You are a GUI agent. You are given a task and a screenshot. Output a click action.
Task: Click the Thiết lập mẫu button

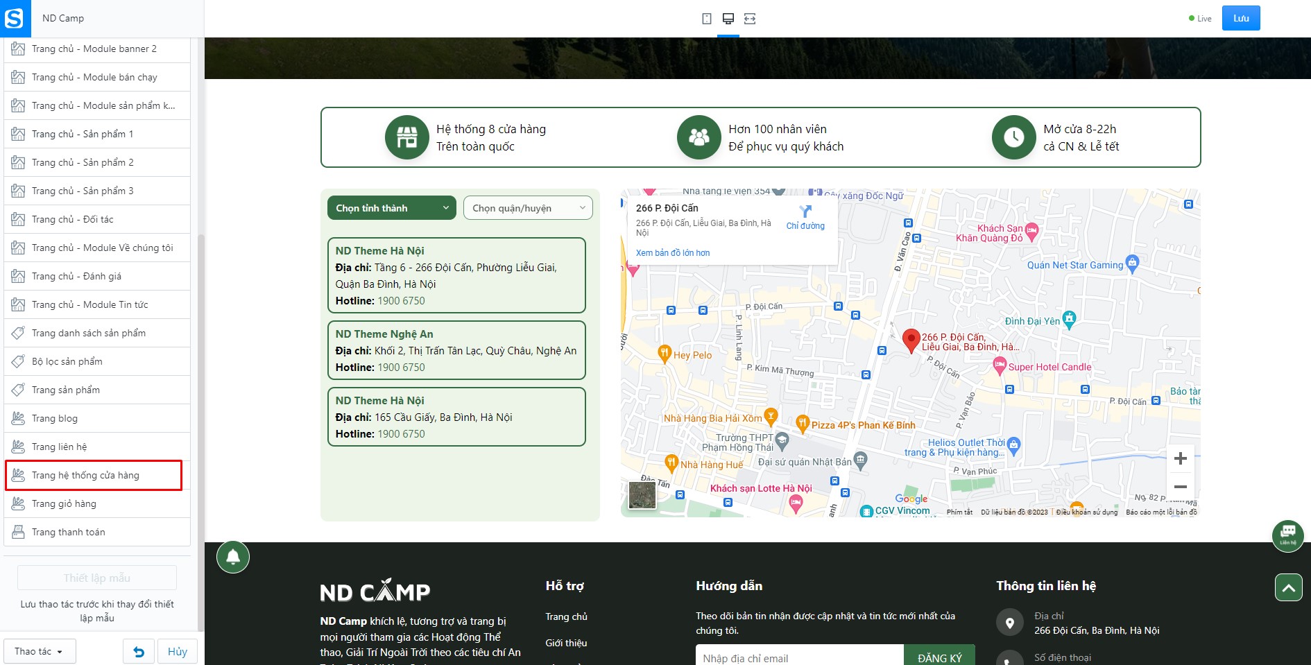coord(97,578)
